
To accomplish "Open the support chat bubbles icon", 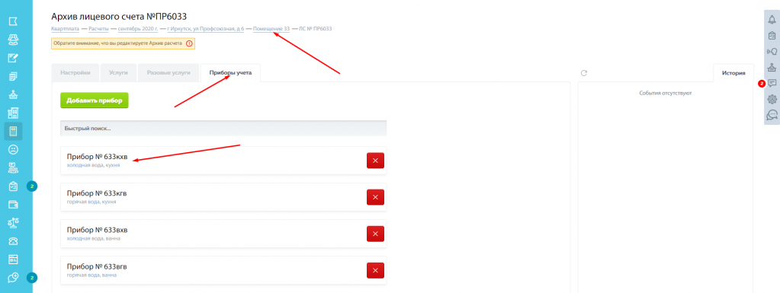I will point(772,115).
